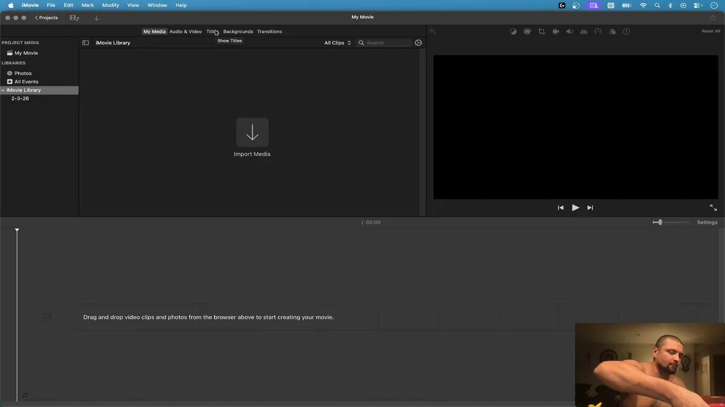Skip to previous clip in the viewer

561,207
